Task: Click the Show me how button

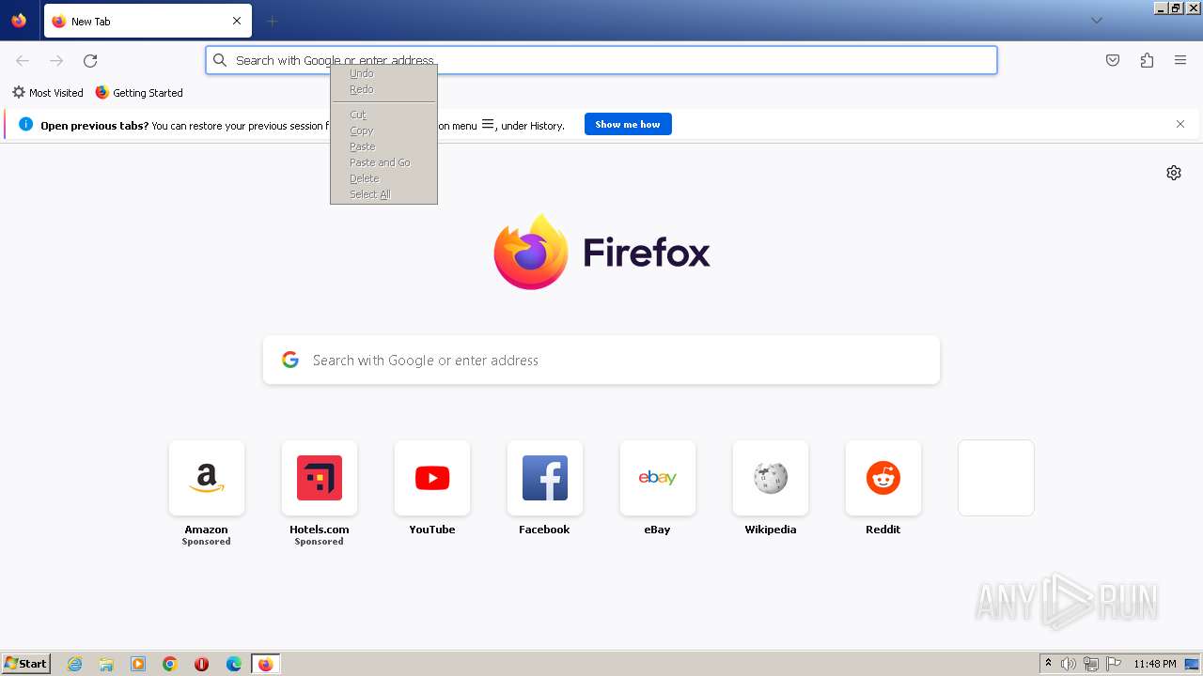Action: pyautogui.click(x=628, y=124)
